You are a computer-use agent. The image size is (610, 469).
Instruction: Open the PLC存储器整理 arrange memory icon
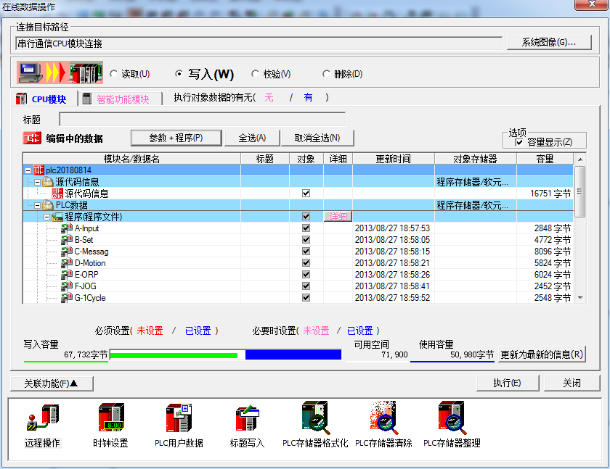[452, 419]
